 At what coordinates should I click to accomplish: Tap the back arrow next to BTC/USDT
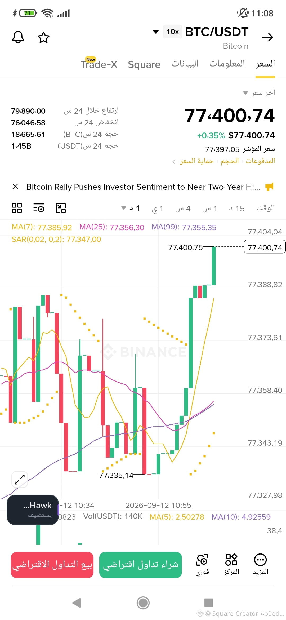tap(267, 37)
